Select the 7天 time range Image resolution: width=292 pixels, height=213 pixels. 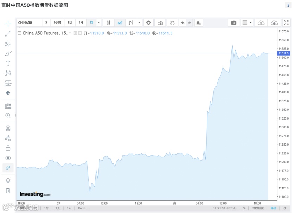58,208
